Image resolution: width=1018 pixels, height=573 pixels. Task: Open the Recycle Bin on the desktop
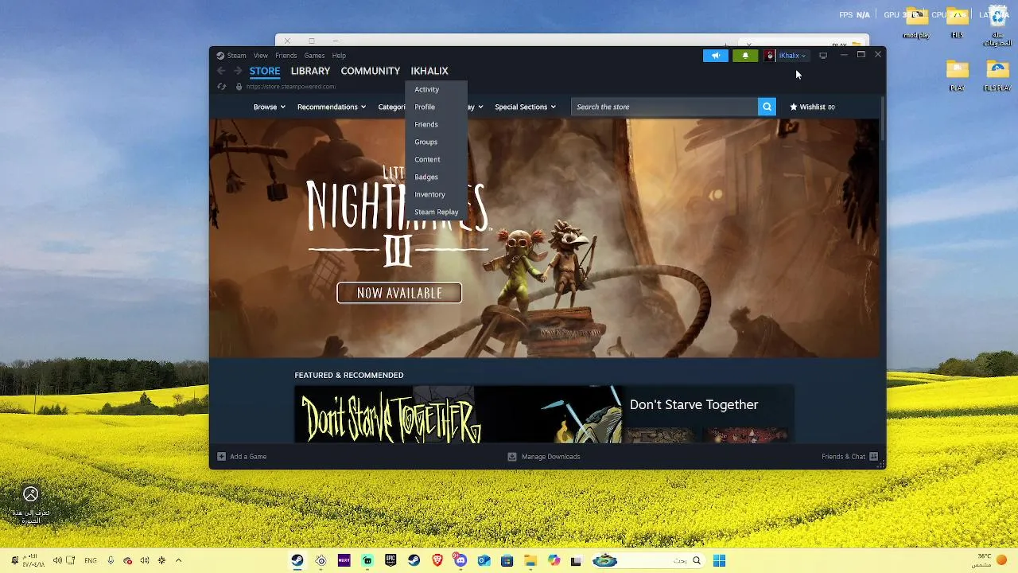click(x=997, y=26)
